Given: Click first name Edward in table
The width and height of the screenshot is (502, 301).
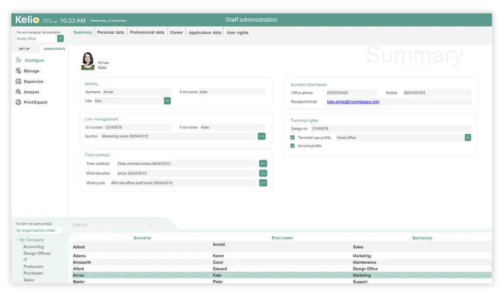Looking at the screenshot, I should pyautogui.click(x=220, y=269).
